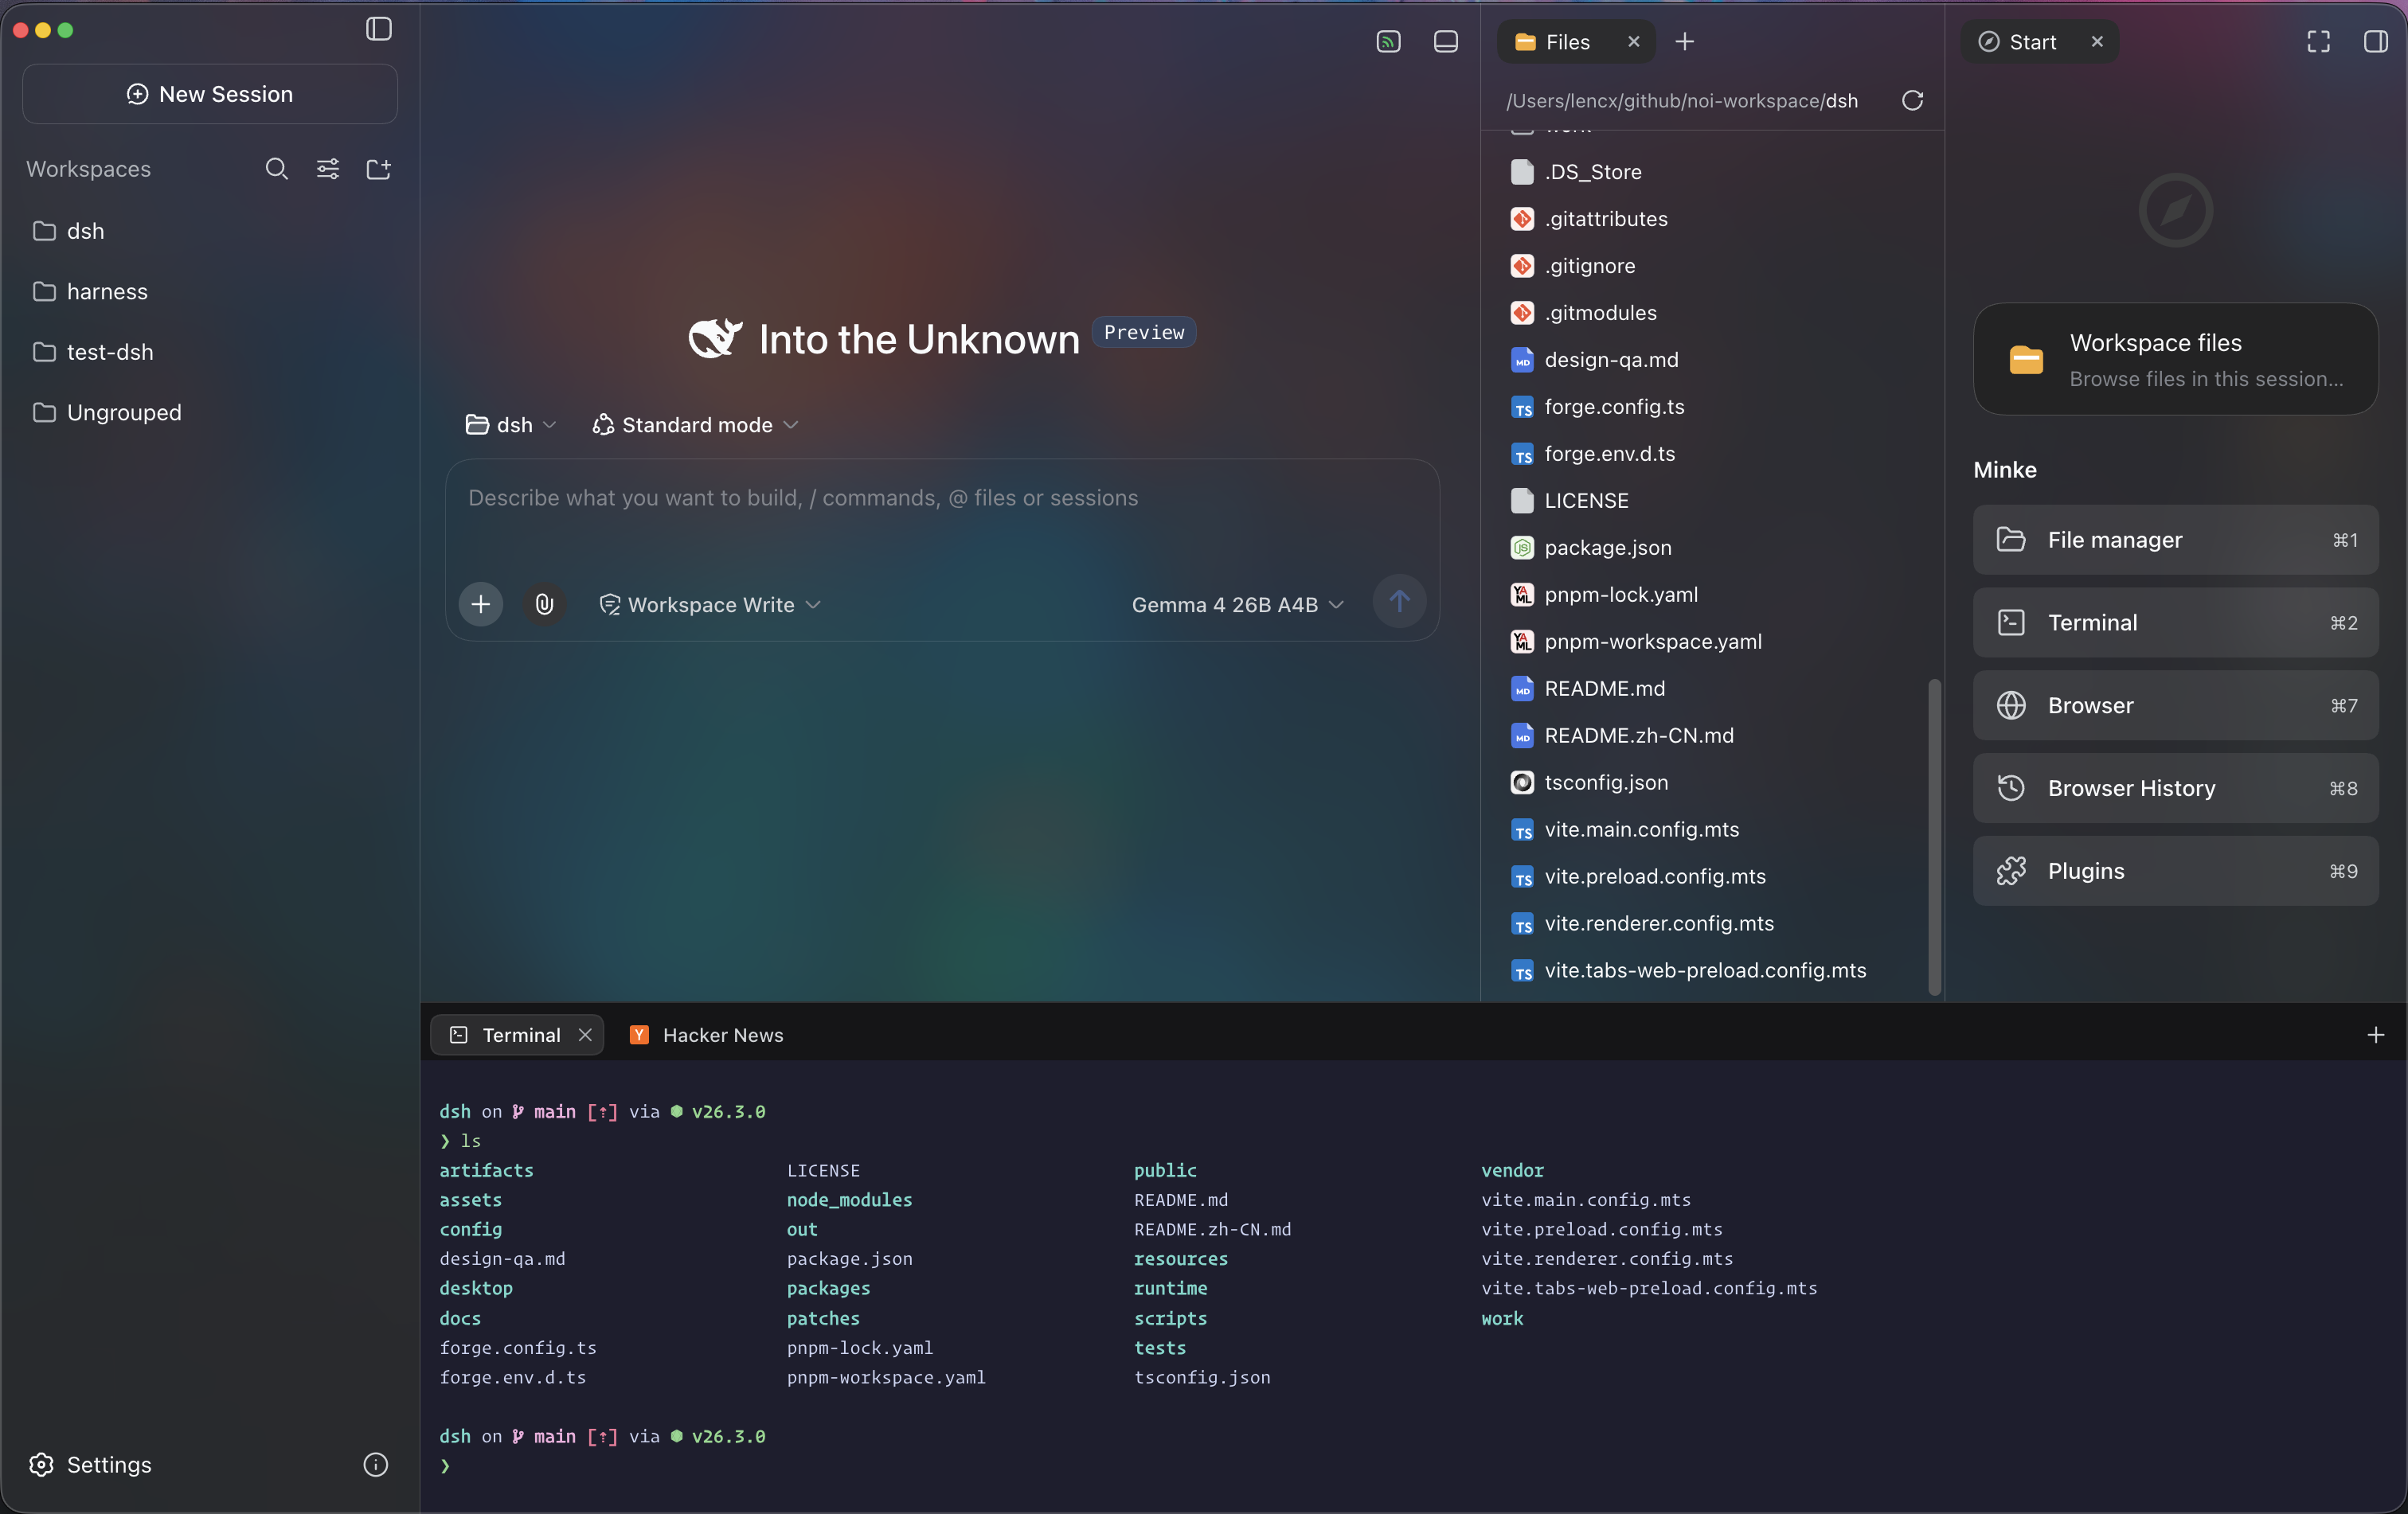Click the cast screen icon in header

point(1388,41)
